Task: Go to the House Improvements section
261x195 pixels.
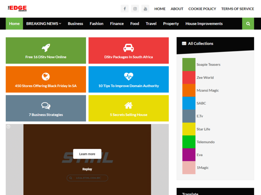Action: [x=204, y=24]
